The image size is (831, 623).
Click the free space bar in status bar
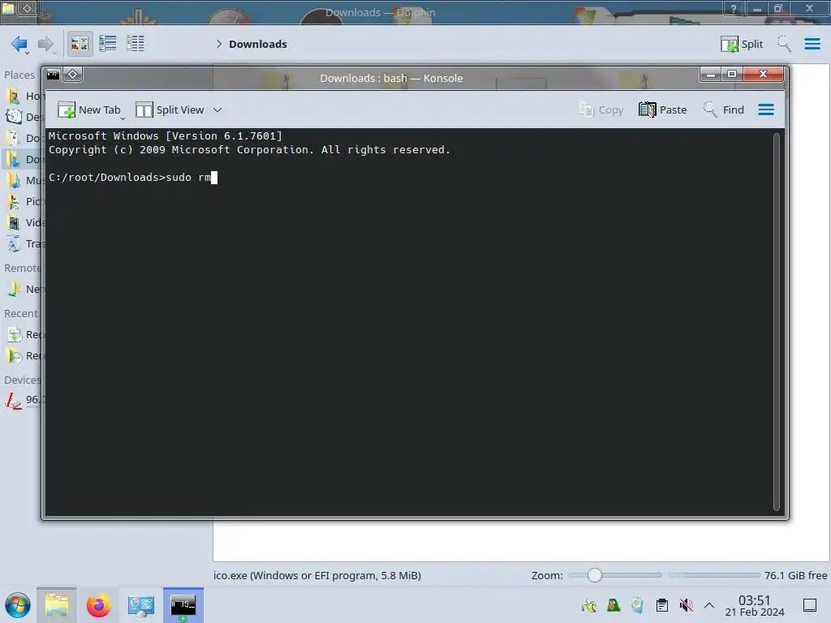[x=714, y=575]
